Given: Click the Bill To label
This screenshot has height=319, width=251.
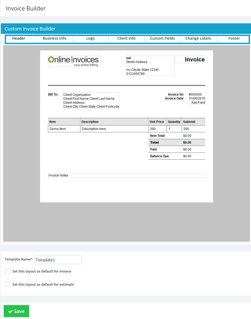Looking at the screenshot, I should coord(53,94).
